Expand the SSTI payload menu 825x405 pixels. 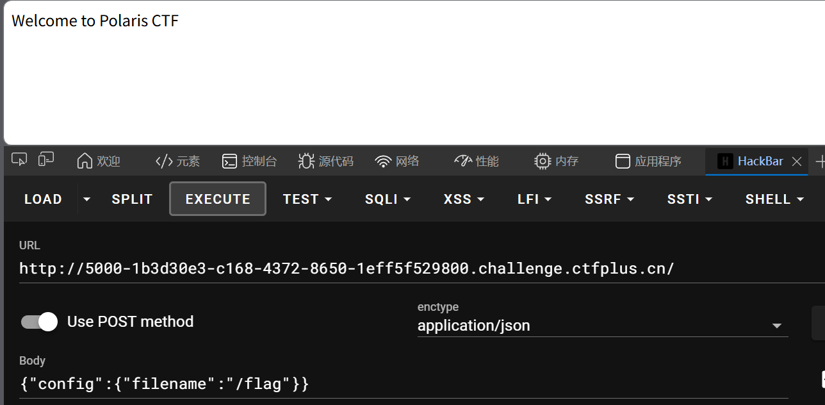[x=689, y=199]
